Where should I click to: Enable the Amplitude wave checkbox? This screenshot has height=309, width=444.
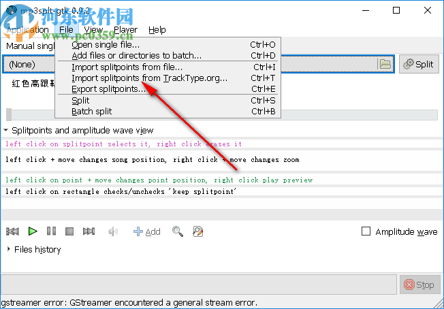(x=366, y=231)
